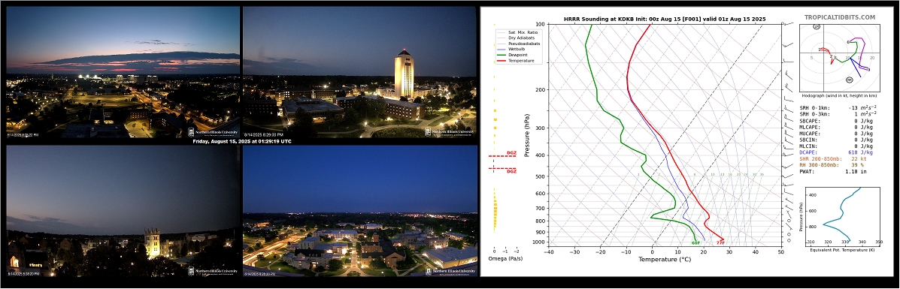Image resolution: width=900 pixels, height=289 pixels.
Task: Click the blue DCAPE 618 J/kg value
Action: coord(860,152)
